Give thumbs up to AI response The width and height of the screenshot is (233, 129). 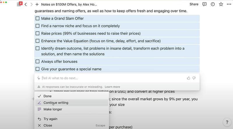pyautogui.click(x=188, y=78)
